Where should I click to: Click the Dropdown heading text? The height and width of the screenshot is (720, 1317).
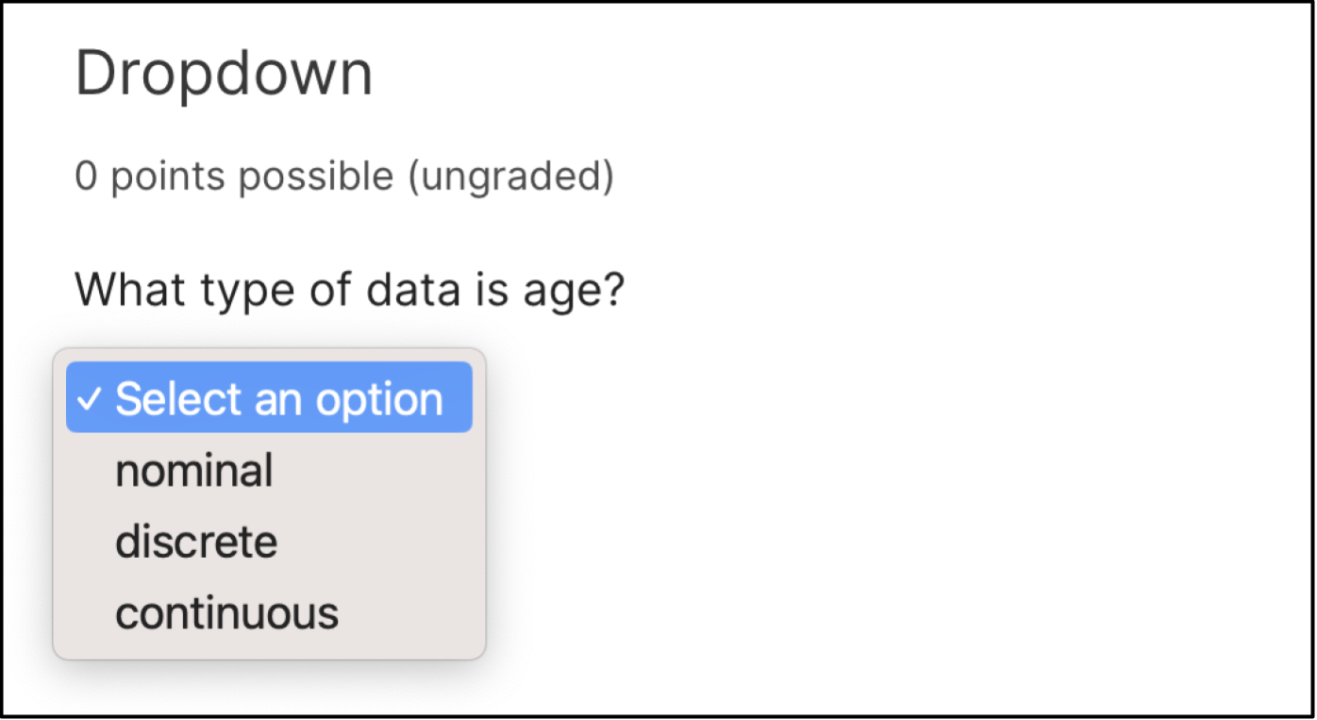click(x=224, y=74)
